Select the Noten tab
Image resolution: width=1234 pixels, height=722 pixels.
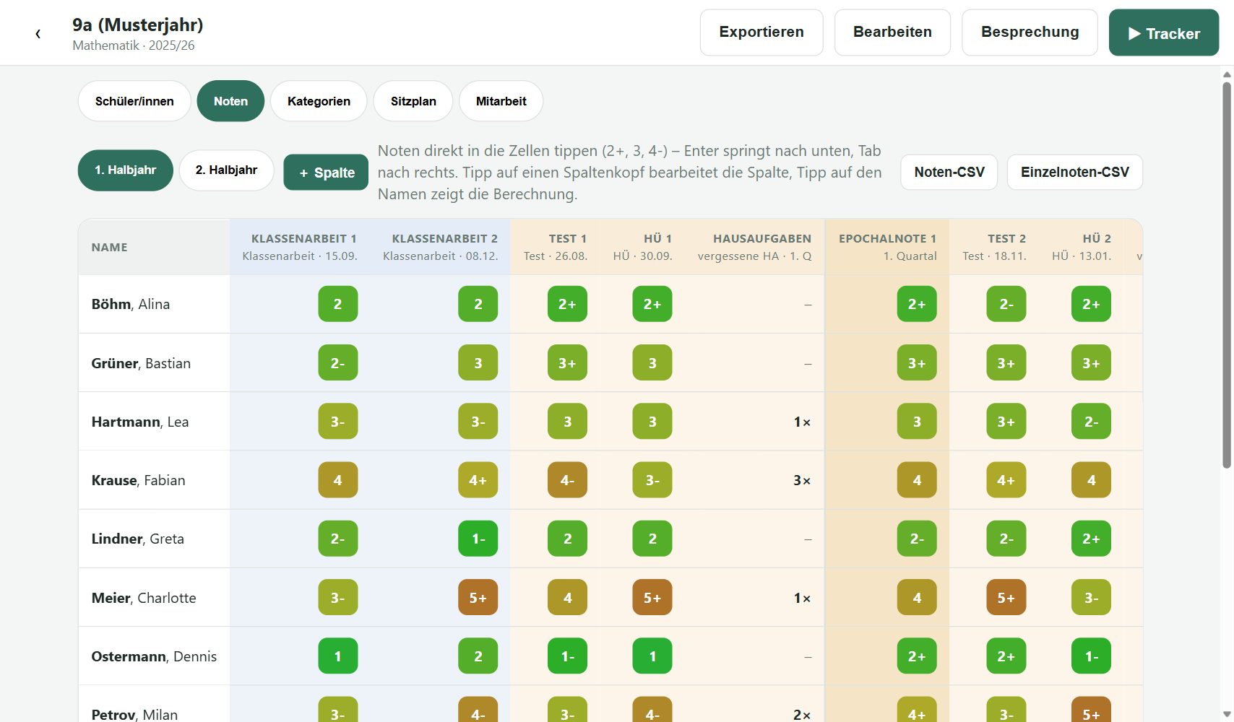pyautogui.click(x=230, y=101)
